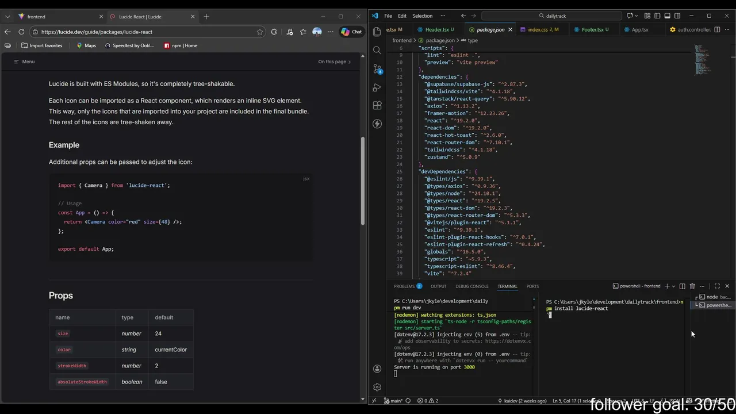736x414 pixels.
Task: Open browser extensions puzzle icon
Action: coord(274,32)
